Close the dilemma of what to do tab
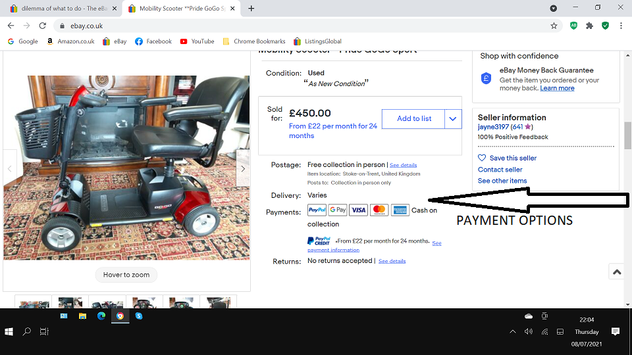The image size is (632, 355). click(x=115, y=9)
